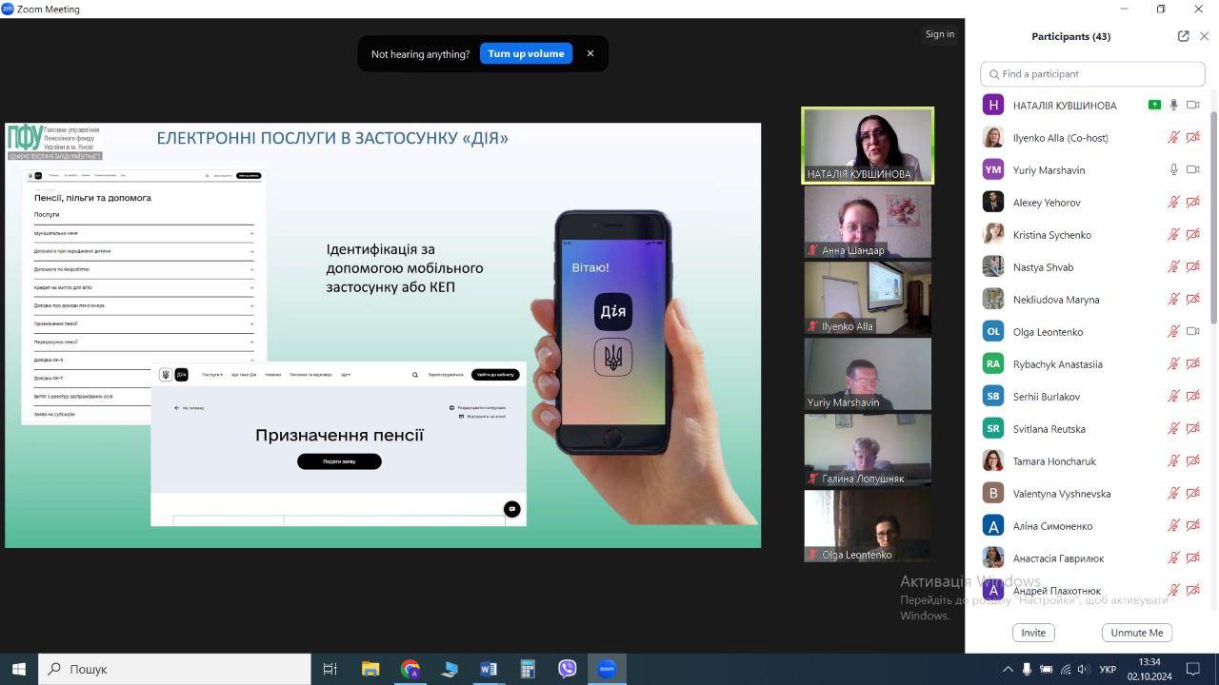This screenshot has width=1219, height=685.
Task: Click the Zoom taskbar icon
Action: (607, 669)
